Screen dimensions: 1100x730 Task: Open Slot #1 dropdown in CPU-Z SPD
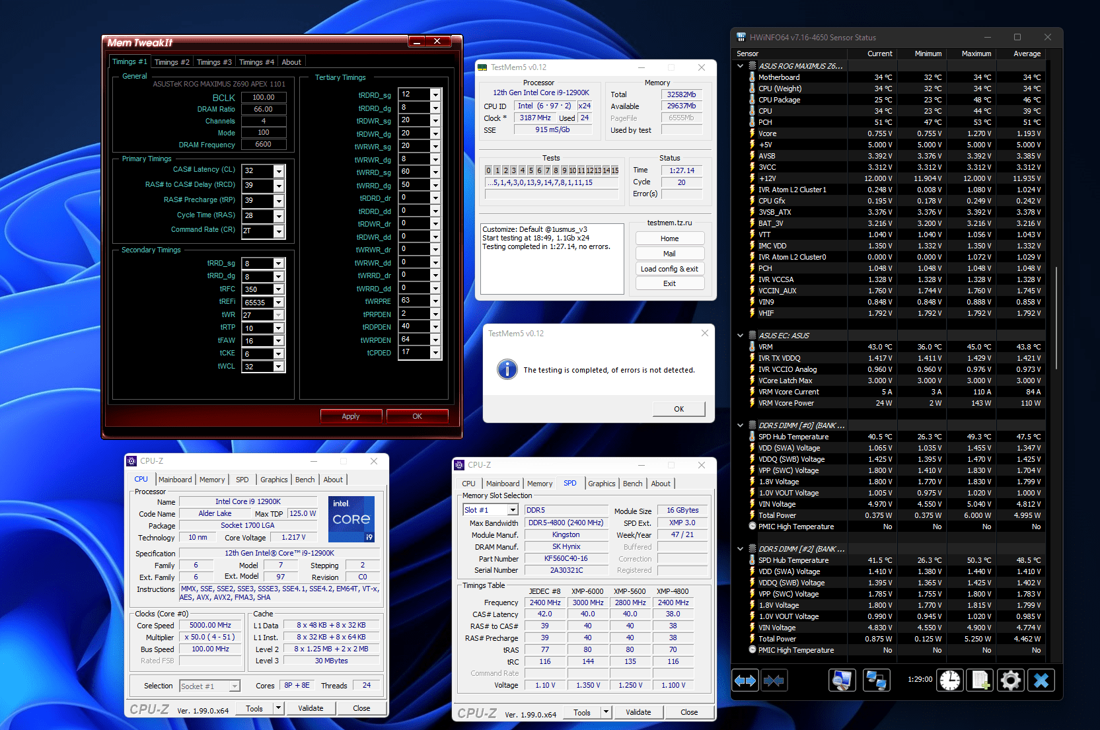513,510
